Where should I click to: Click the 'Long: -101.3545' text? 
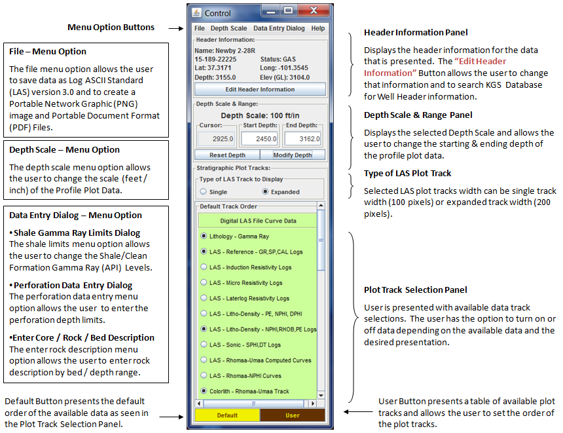284,68
